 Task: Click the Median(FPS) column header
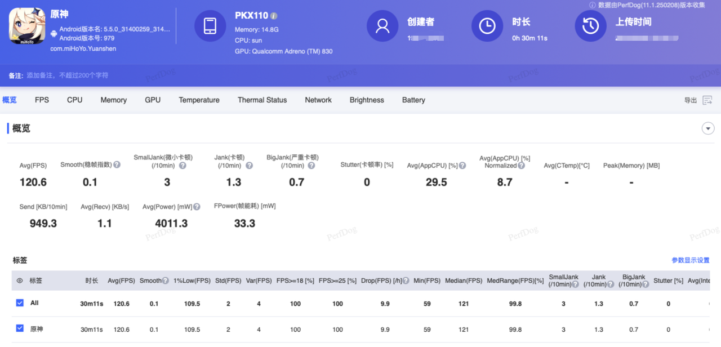[464, 281]
